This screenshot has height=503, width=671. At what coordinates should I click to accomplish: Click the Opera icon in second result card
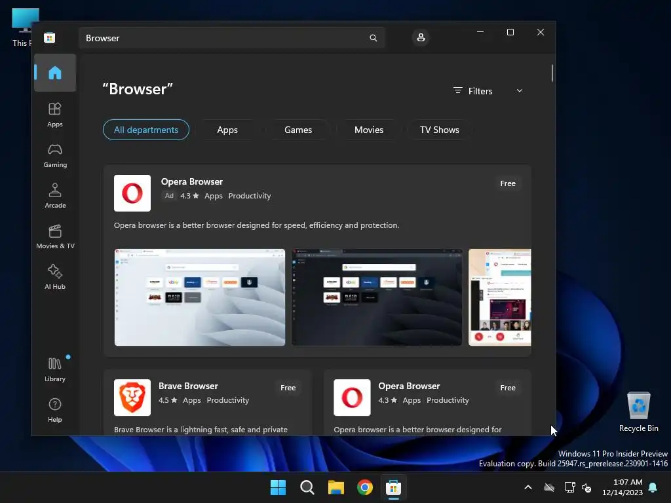(x=352, y=398)
